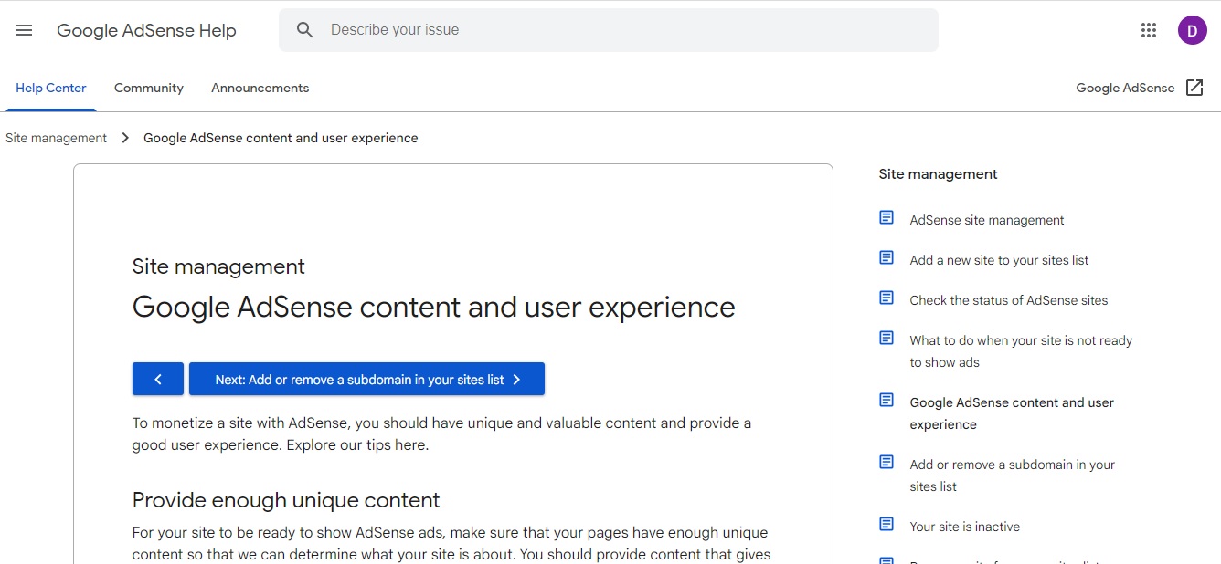Screen dimensions: 1221x564
Task: Go to previous article with left chevron button
Action: pos(158,379)
